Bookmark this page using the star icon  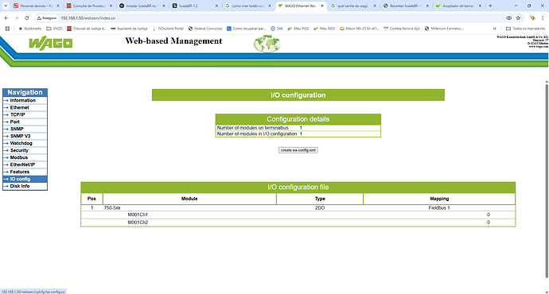click(518, 17)
